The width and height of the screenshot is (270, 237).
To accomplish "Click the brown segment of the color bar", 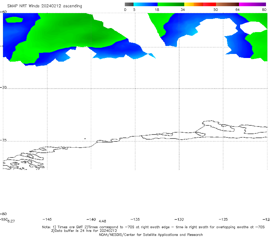I will (227, 4).
